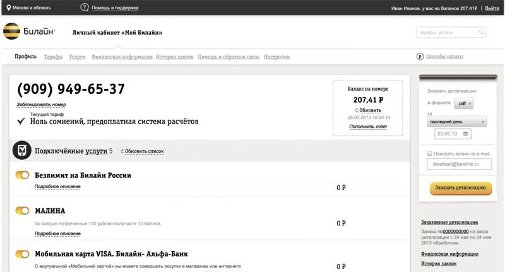Click sidebar Финансовая информация link
The image size is (505, 272).
(x=449, y=254)
